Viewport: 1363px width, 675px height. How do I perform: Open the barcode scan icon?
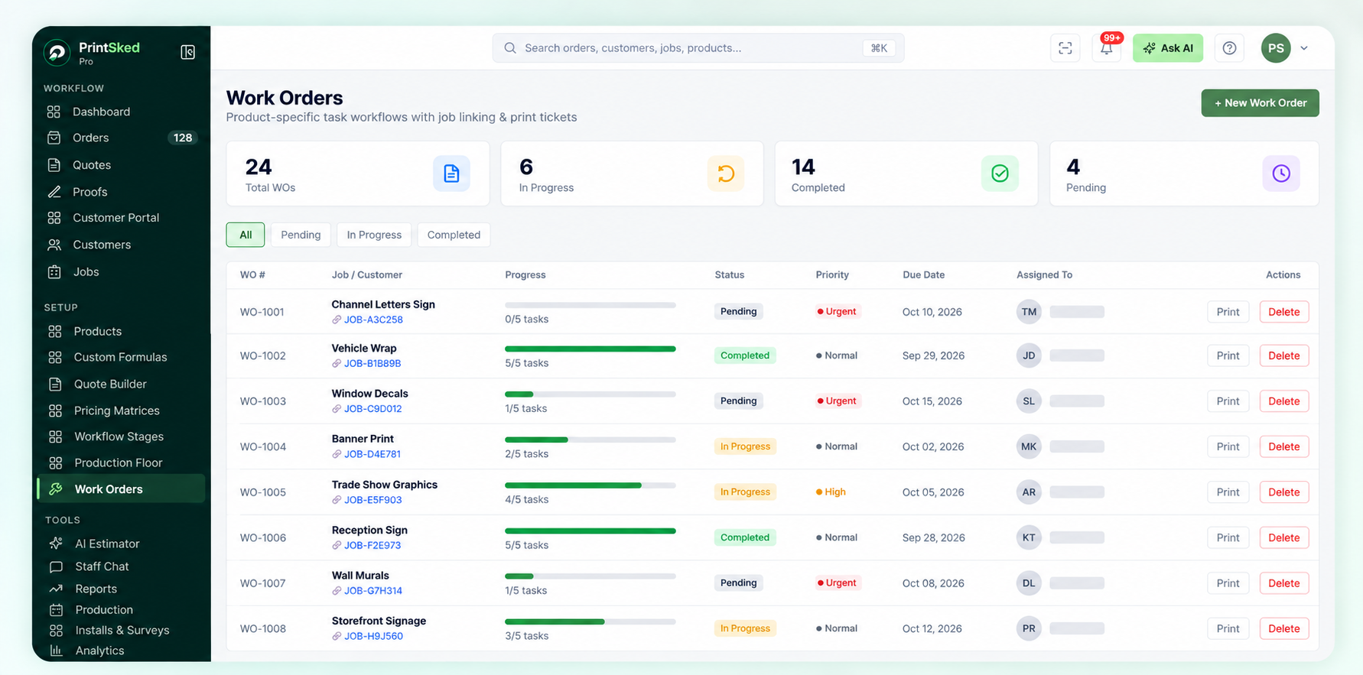pos(1065,48)
